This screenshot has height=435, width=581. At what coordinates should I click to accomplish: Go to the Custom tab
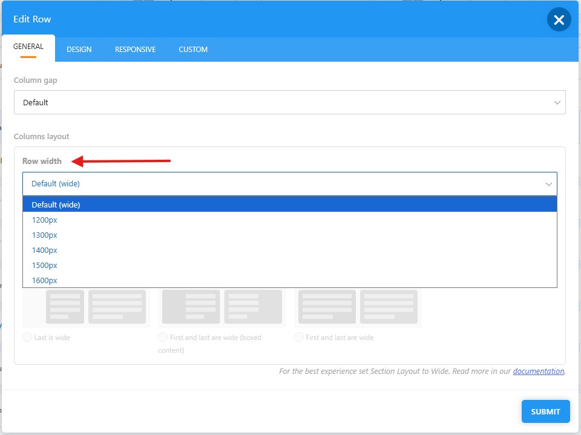coord(193,49)
